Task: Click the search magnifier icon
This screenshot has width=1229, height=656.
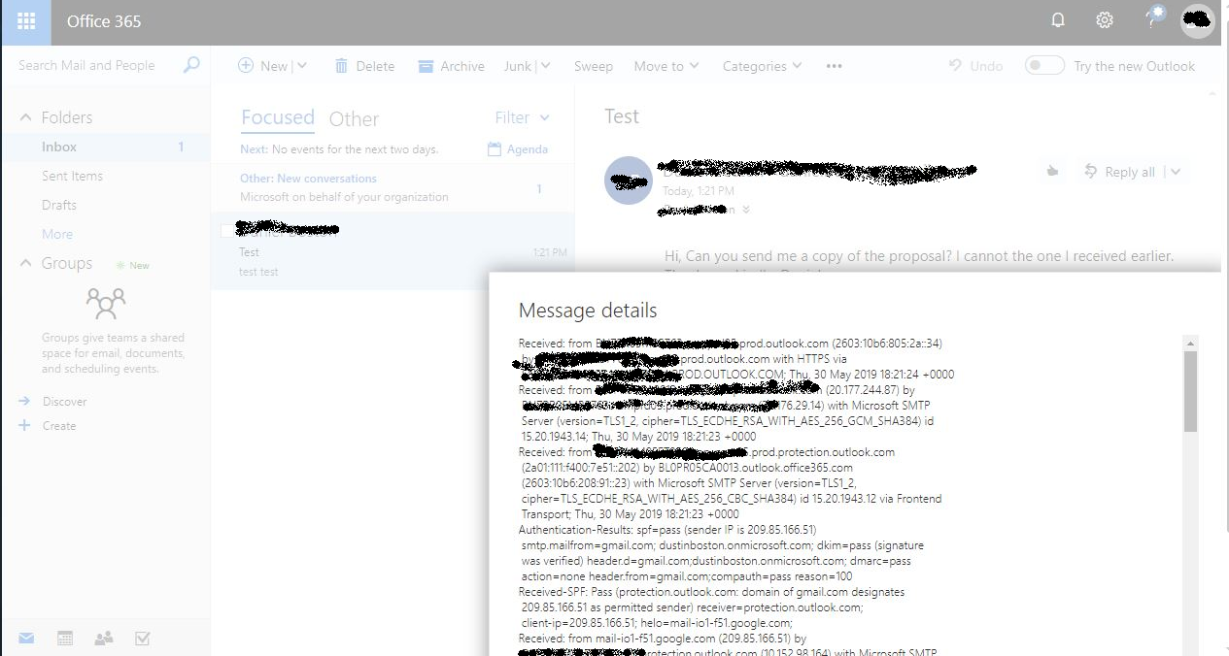Action: point(191,65)
